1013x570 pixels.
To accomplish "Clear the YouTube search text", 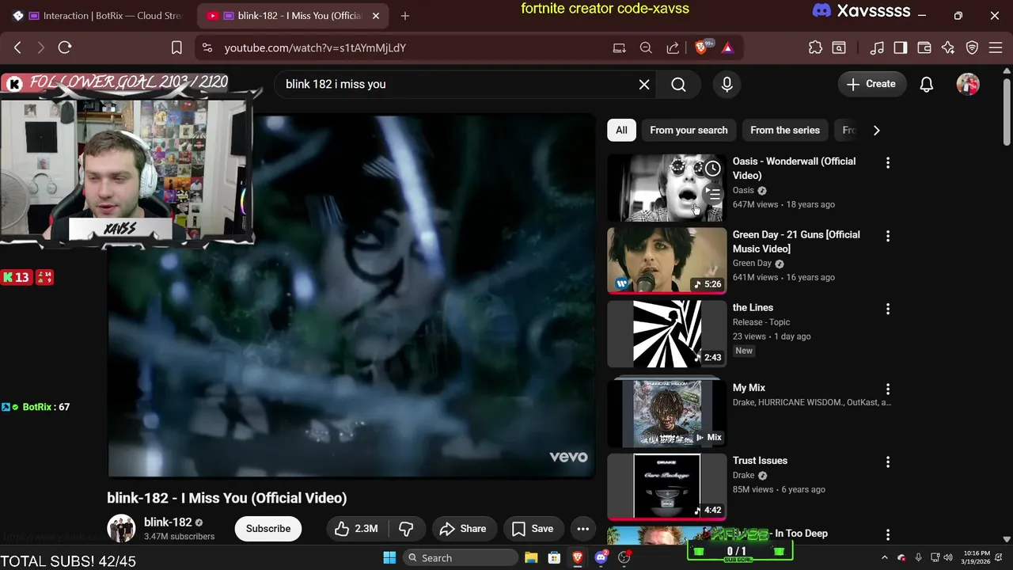I will [644, 84].
